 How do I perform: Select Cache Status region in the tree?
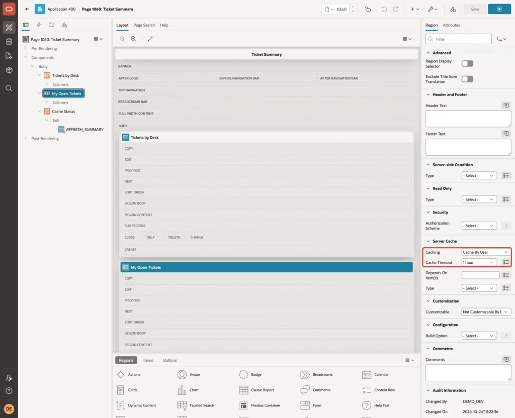63,112
